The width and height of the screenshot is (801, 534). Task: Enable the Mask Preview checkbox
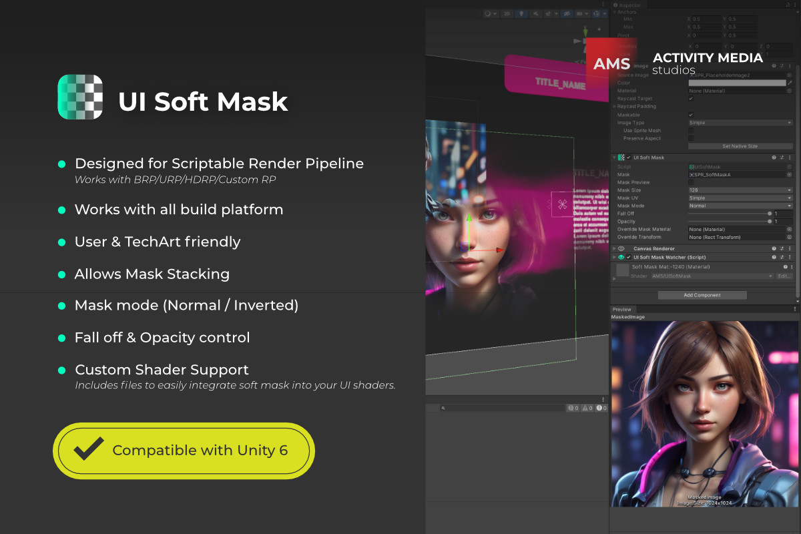[x=691, y=182]
